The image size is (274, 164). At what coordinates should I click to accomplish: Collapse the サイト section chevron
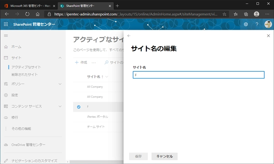coord(60,58)
